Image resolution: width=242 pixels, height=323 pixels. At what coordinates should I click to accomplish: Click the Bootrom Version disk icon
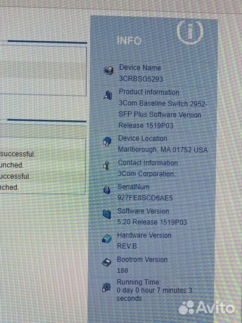(106, 263)
